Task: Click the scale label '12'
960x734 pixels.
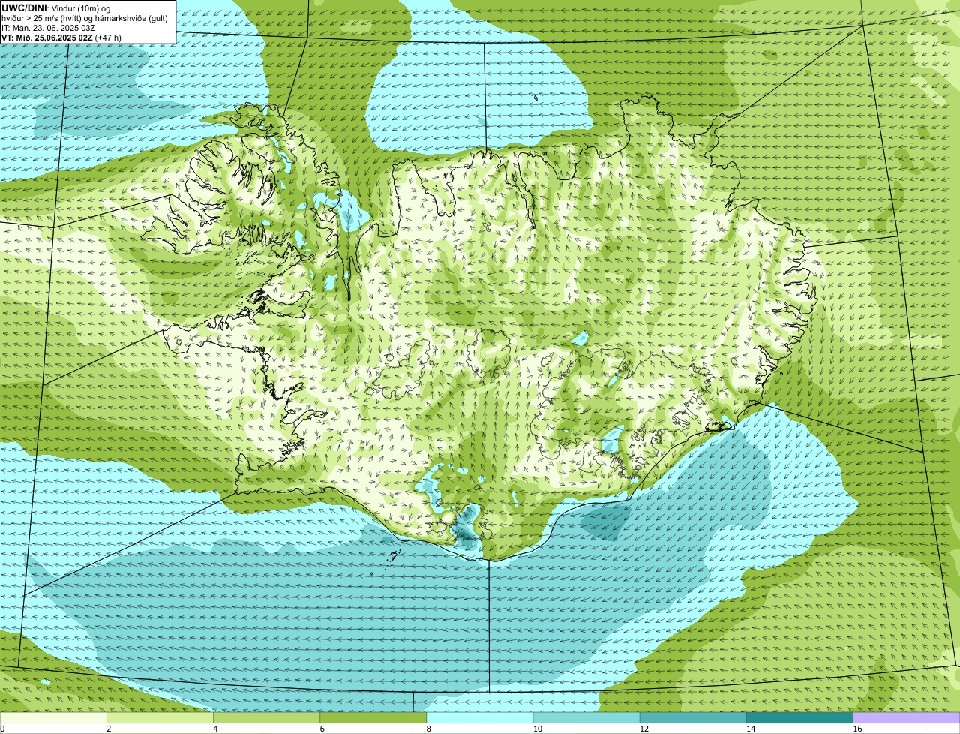Action: pos(643,729)
